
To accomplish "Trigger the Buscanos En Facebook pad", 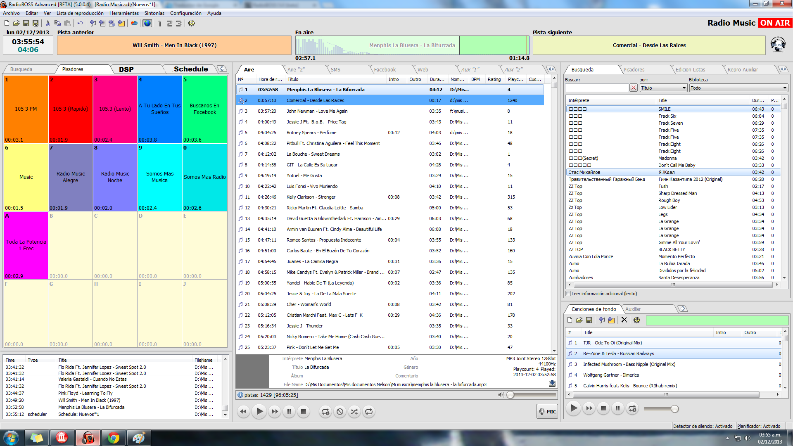I will pyautogui.click(x=205, y=109).
